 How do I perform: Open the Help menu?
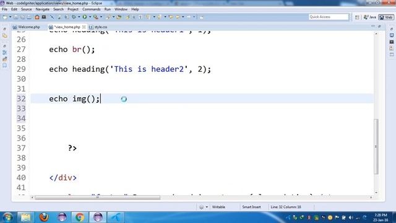tap(135, 9)
